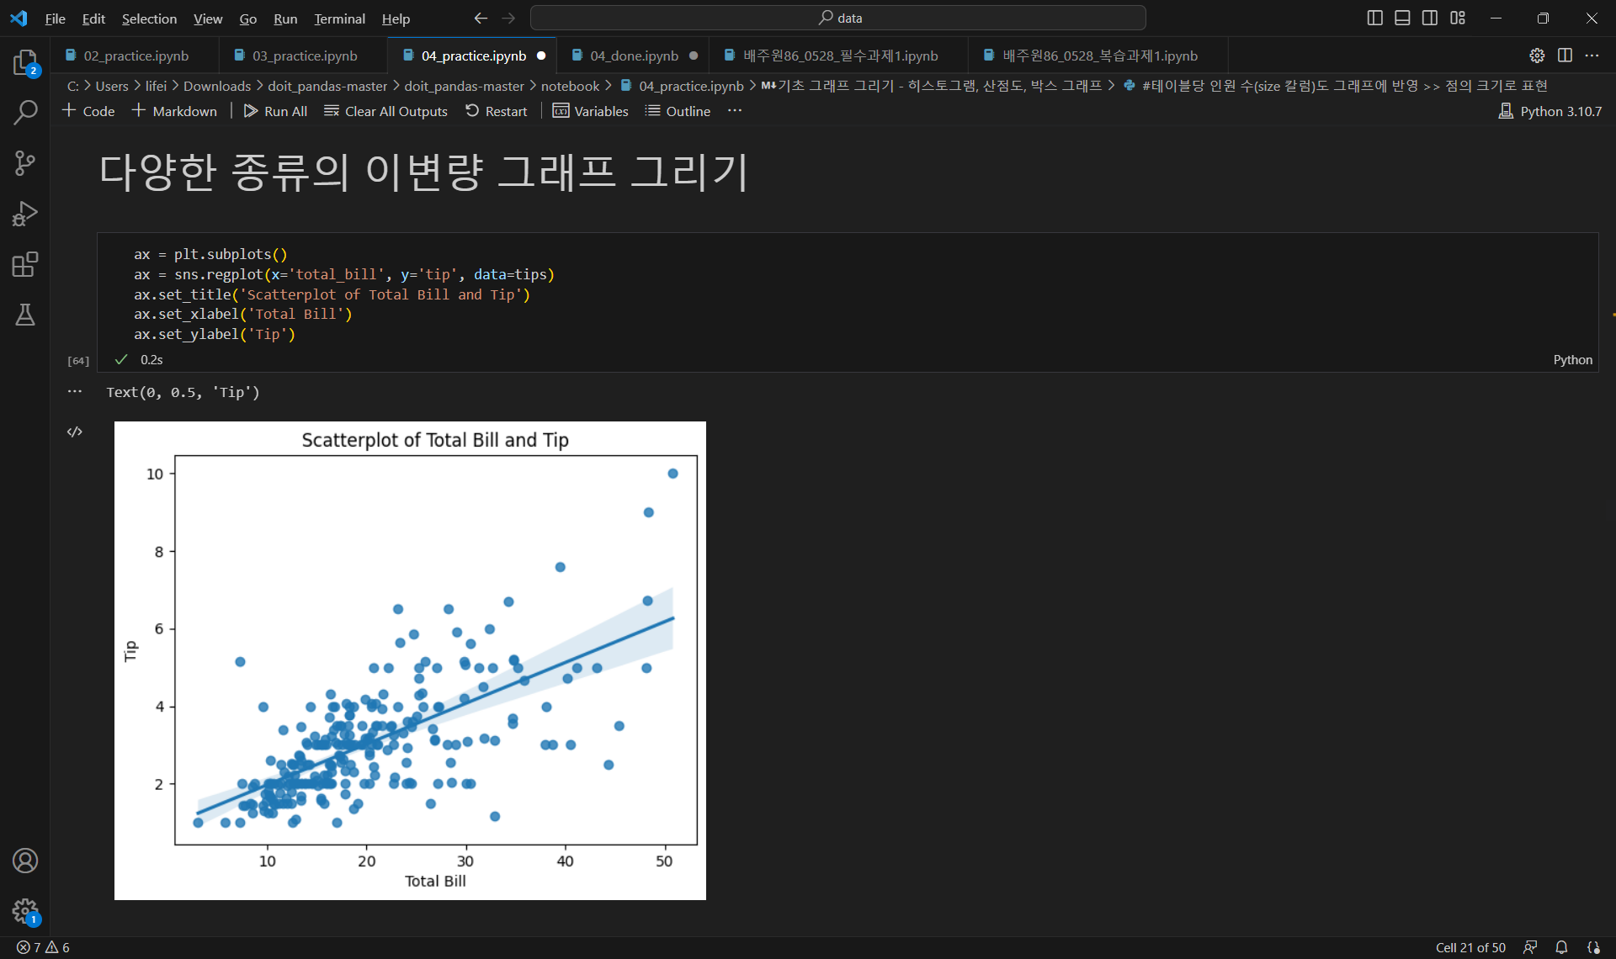The height and width of the screenshot is (959, 1616).
Task: Open the Extensions view
Action: (x=25, y=264)
